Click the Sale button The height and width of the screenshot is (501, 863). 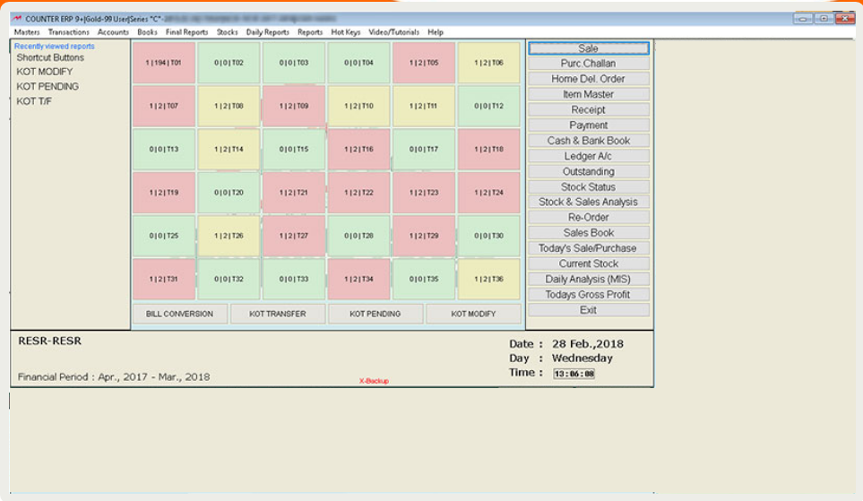click(x=589, y=48)
